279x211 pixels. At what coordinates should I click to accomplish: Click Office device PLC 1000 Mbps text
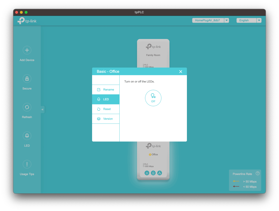pyautogui.click(x=149, y=165)
